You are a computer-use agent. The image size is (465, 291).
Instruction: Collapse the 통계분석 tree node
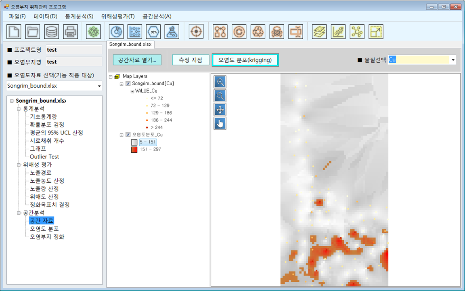coord(19,109)
